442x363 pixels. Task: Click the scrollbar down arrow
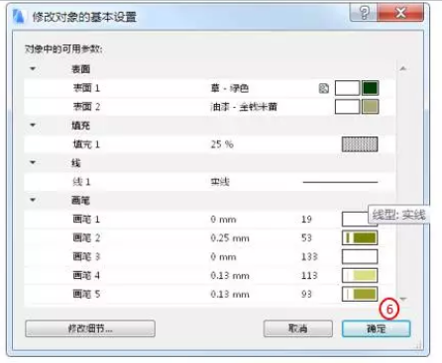coord(403,299)
